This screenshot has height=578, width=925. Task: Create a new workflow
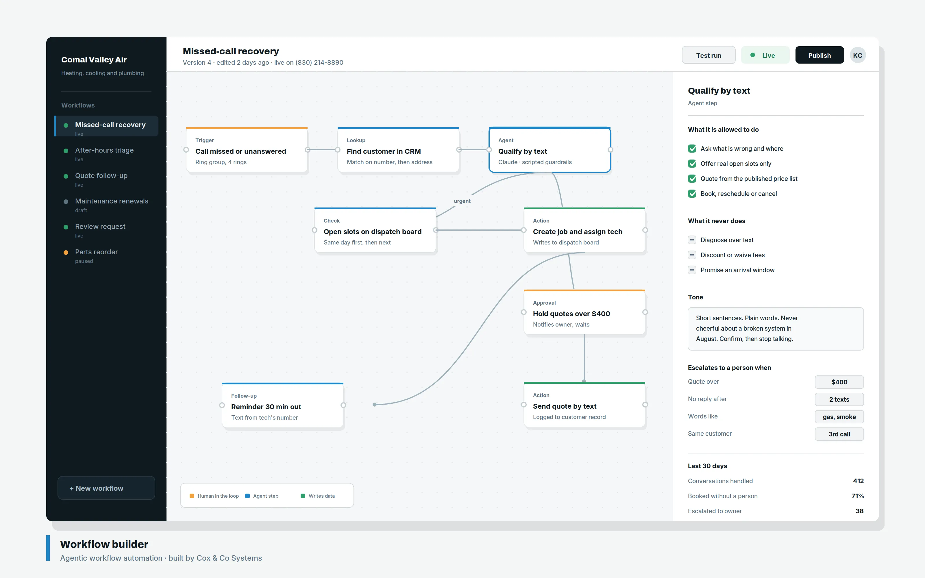point(106,488)
